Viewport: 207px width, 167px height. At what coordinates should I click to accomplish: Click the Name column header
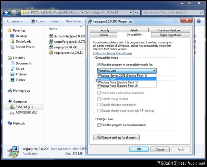tap(53, 29)
